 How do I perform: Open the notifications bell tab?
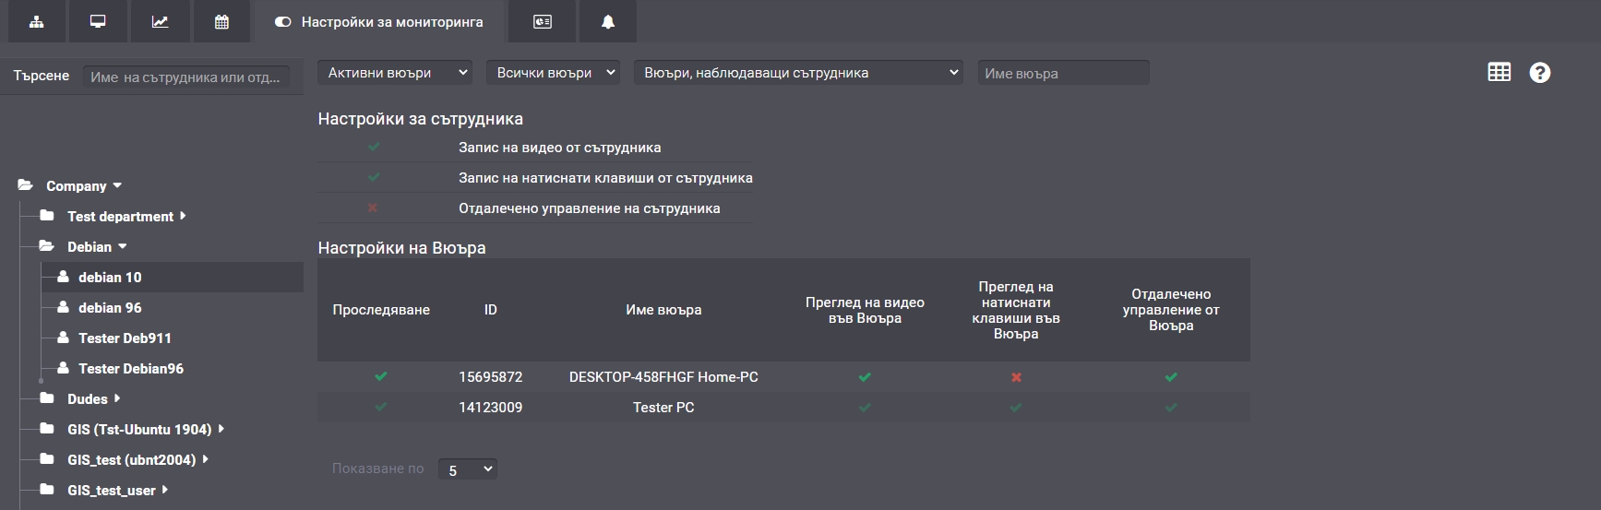608,21
